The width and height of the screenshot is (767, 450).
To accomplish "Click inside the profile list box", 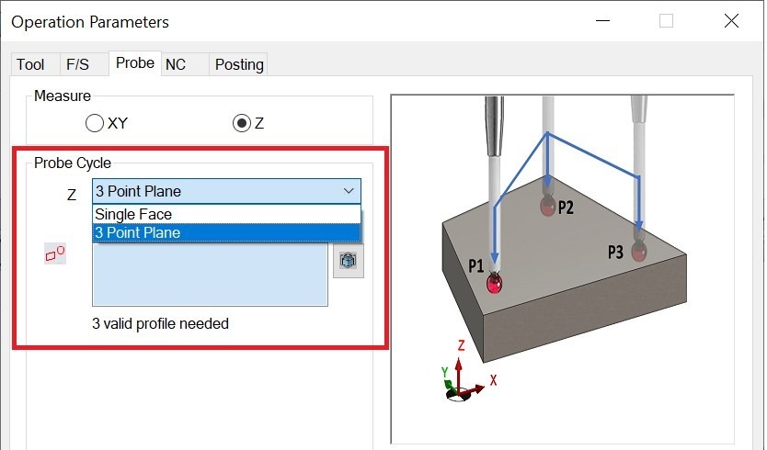I will coord(210,274).
